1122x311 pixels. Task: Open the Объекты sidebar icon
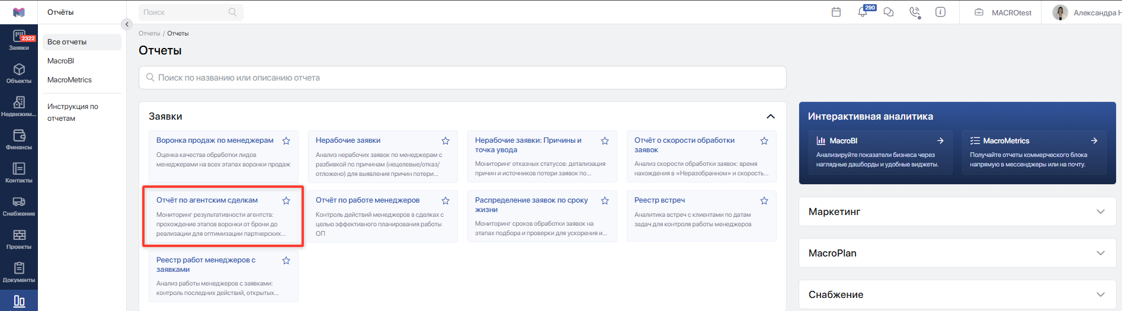tap(19, 73)
